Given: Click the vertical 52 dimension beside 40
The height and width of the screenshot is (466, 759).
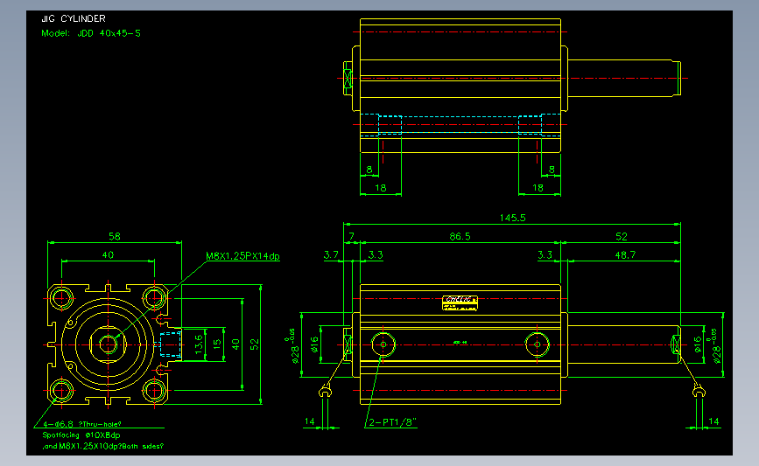Looking at the screenshot, I should click(255, 344).
